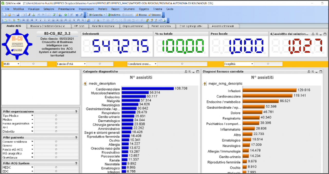Open the File menu
Image resolution: width=329 pixels, height=174 pixels.
click(x=7, y=9)
